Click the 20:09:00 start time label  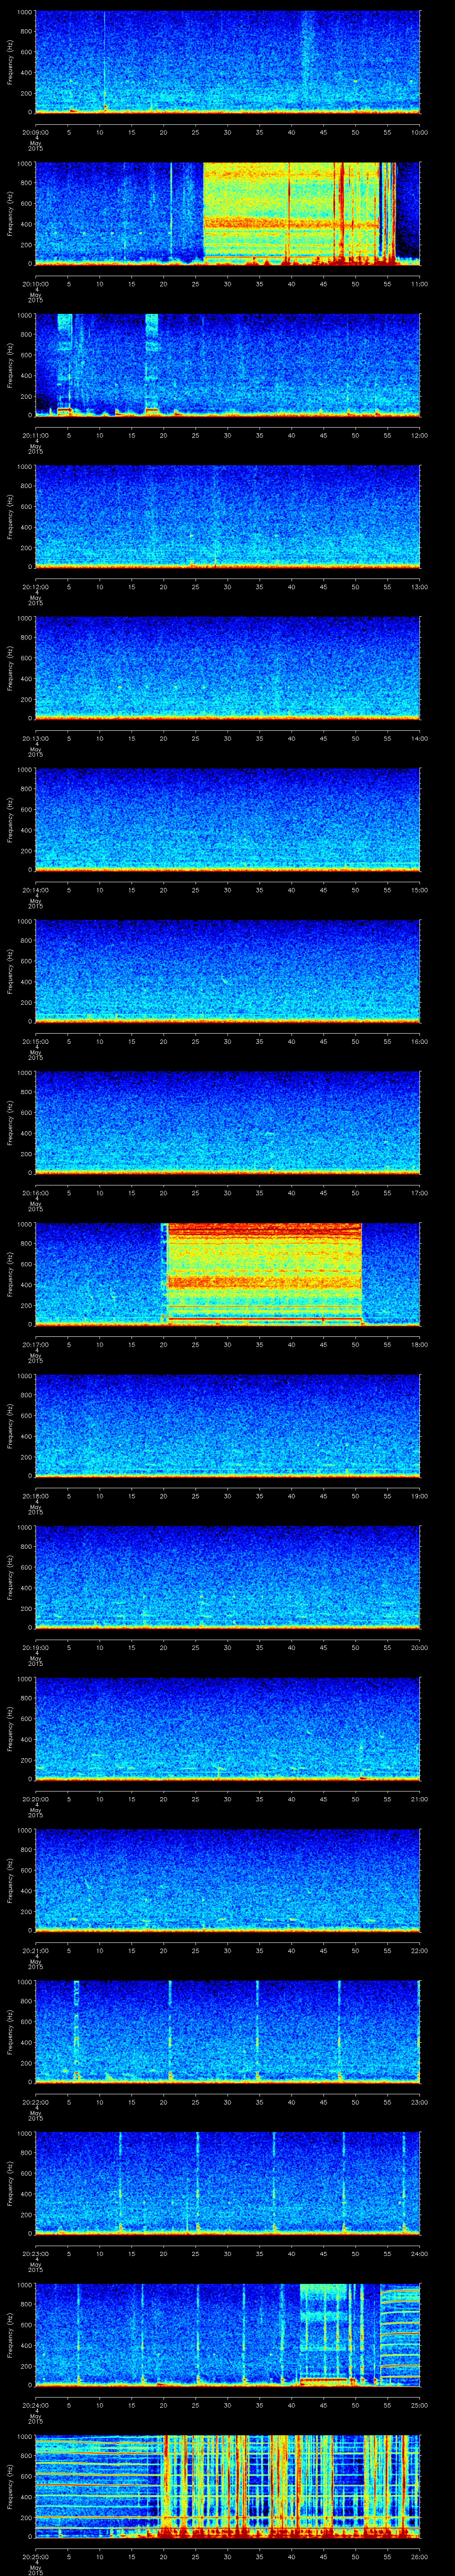[35, 132]
